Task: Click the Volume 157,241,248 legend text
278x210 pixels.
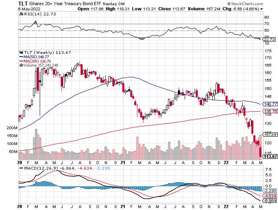Action: pos(41,65)
